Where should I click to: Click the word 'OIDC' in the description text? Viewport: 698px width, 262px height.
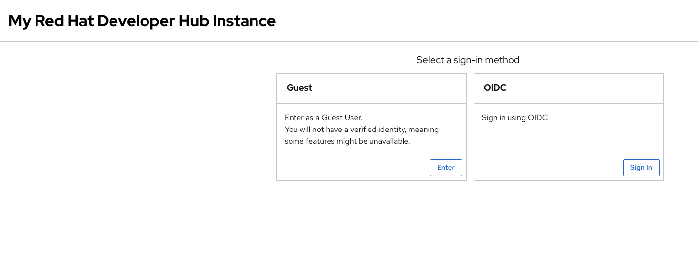538,118
